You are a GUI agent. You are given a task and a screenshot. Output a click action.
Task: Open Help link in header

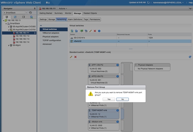(x=191, y=3)
